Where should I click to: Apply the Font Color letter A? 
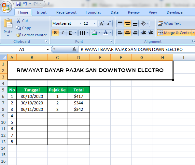click(105, 33)
